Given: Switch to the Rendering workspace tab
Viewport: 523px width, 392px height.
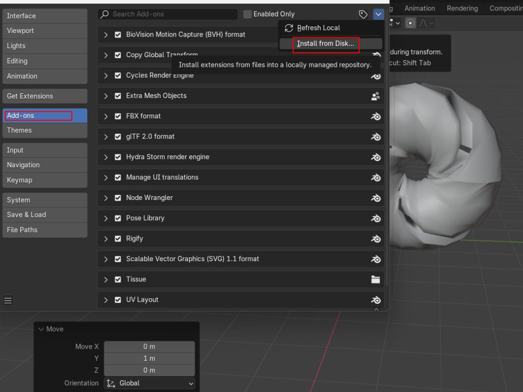Looking at the screenshot, I should (462, 8).
